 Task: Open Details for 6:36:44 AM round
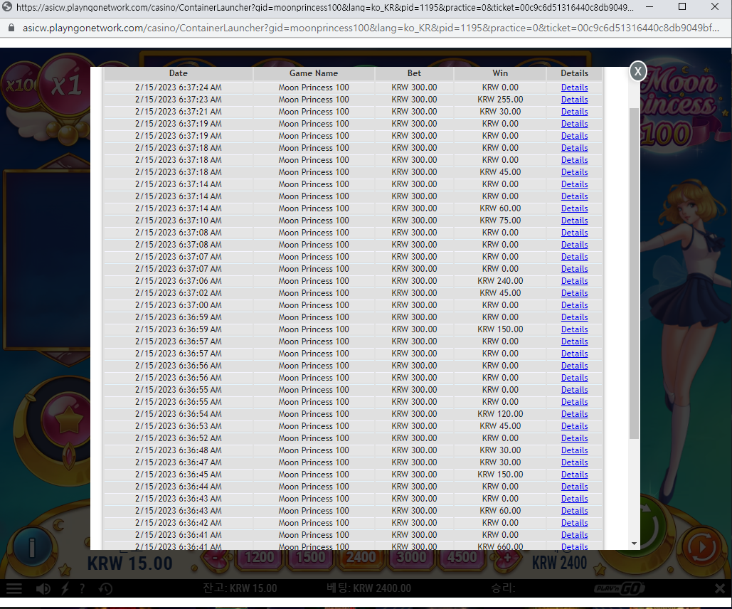tap(574, 487)
